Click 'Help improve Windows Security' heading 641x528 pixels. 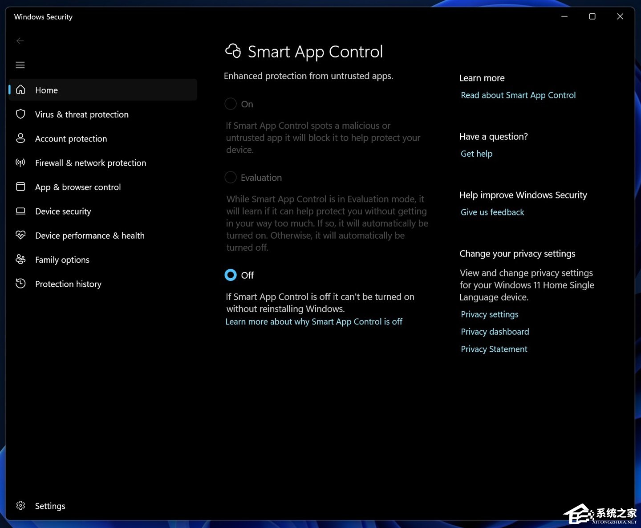coord(523,195)
